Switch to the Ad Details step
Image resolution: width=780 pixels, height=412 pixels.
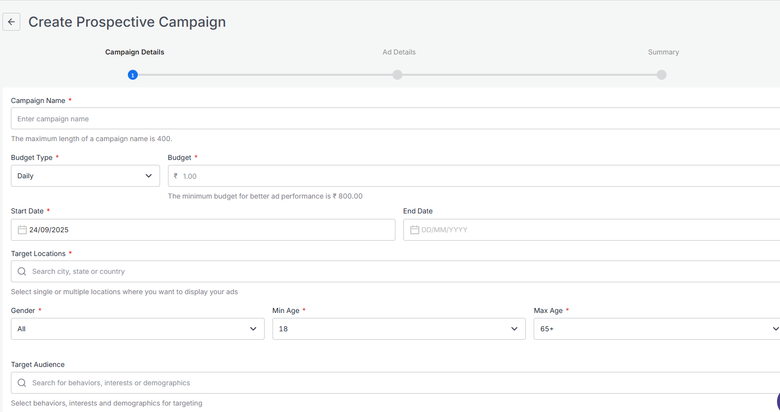point(399,52)
